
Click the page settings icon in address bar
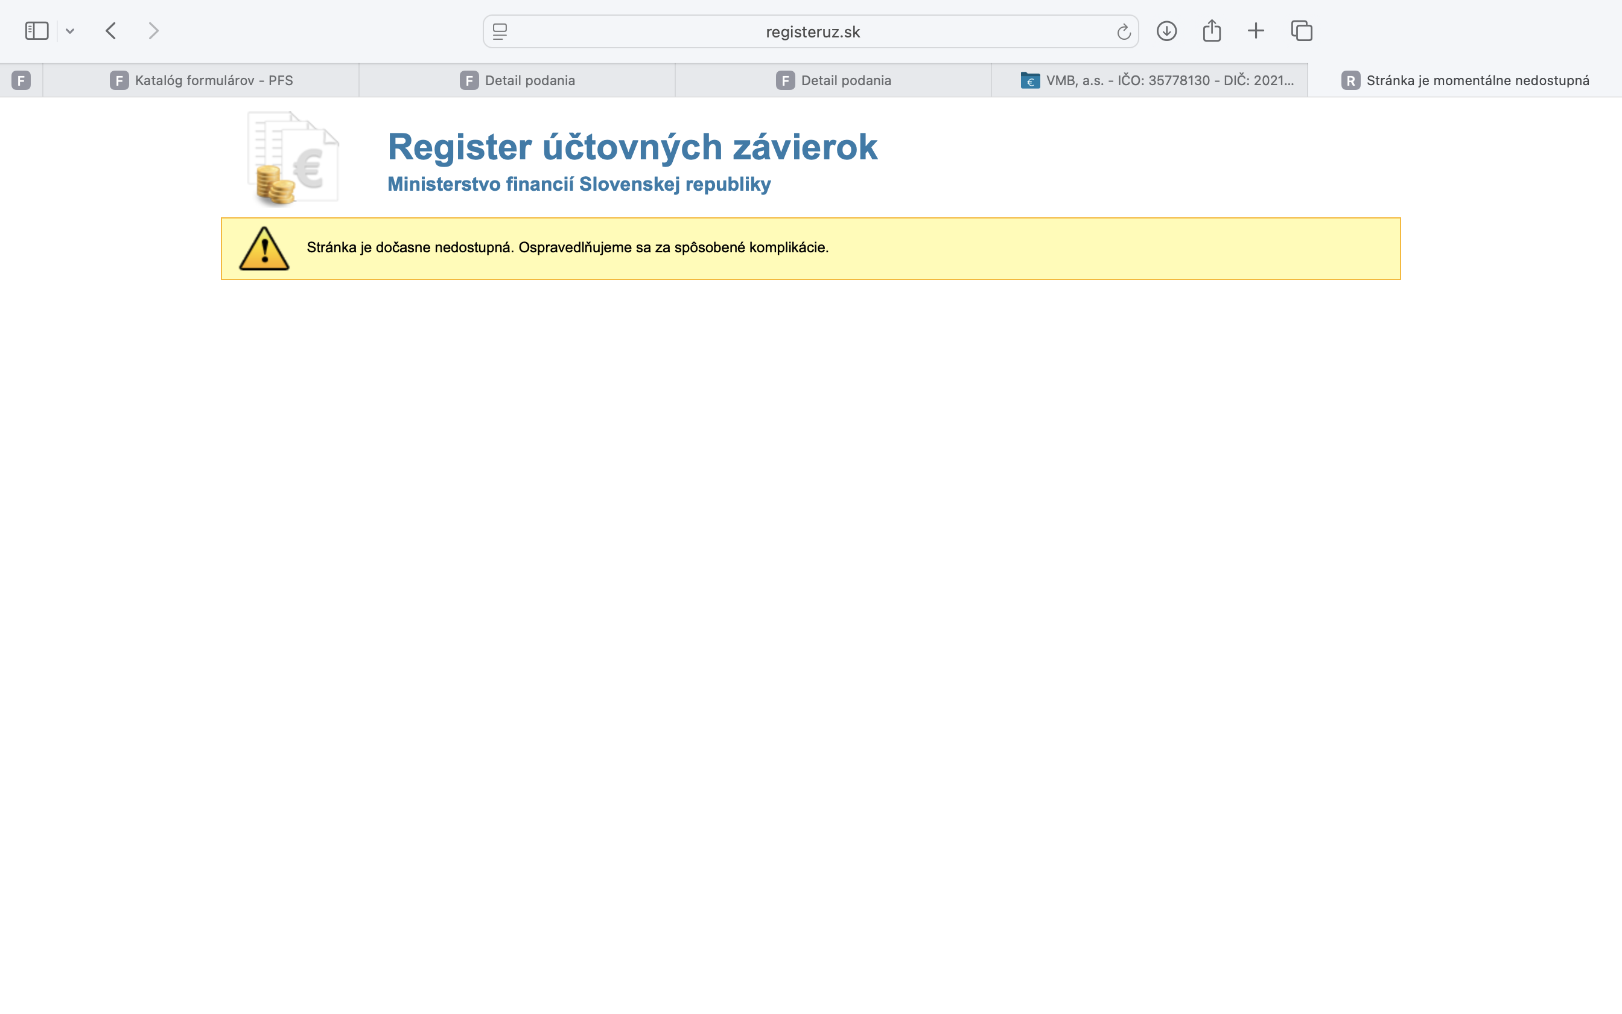[x=500, y=31]
